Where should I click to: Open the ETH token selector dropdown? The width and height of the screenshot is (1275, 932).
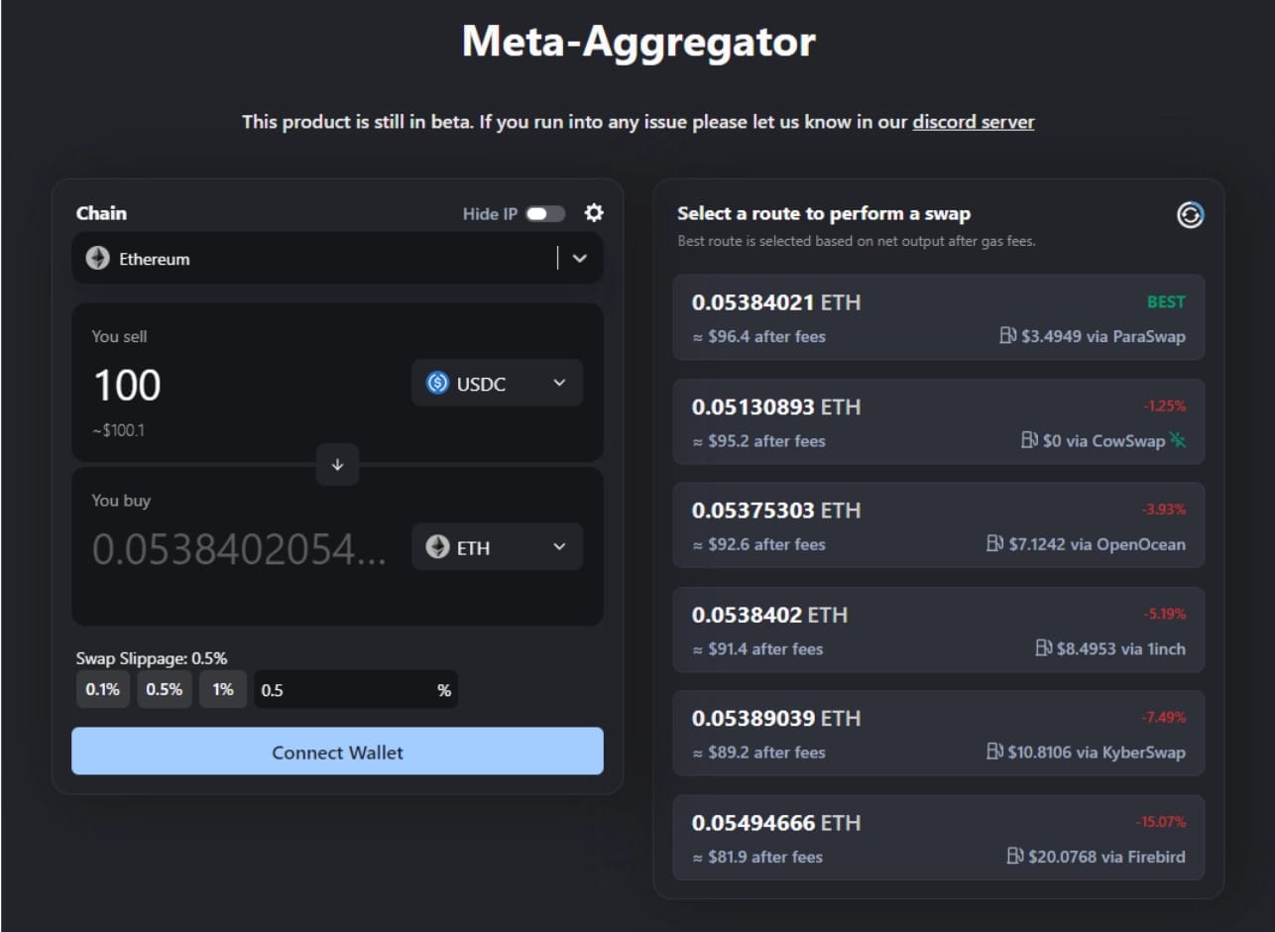click(558, 546)
